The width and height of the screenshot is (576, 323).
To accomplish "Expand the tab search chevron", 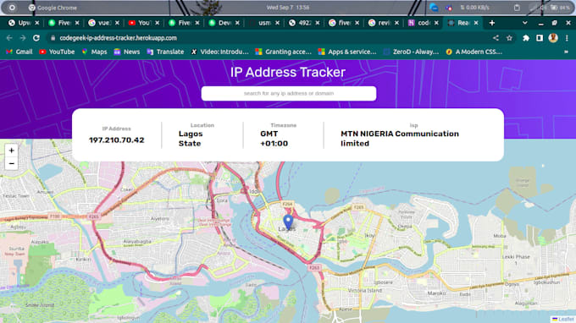I will [525, 23].
